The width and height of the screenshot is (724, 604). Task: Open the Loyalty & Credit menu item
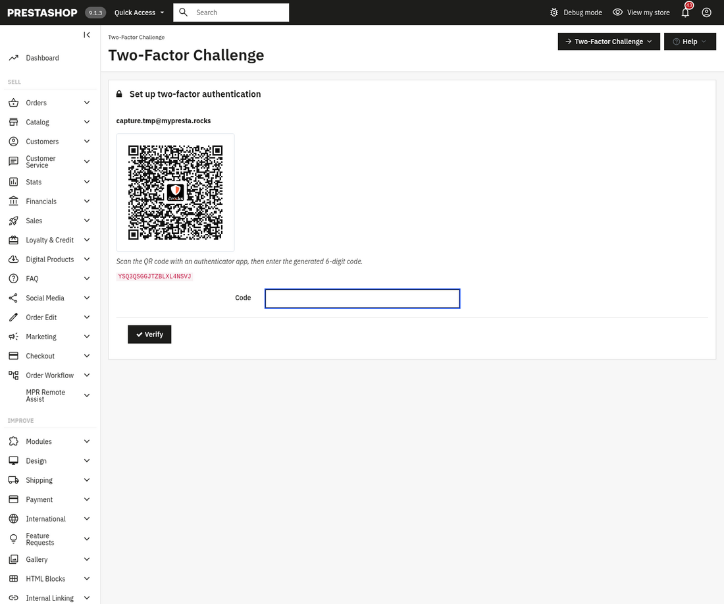pyautogui.click(x=50, y=240)
